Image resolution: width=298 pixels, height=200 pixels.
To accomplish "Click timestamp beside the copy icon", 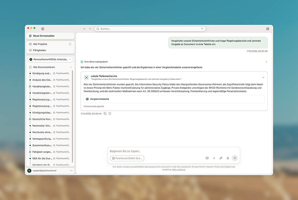I will pos(91,114).
